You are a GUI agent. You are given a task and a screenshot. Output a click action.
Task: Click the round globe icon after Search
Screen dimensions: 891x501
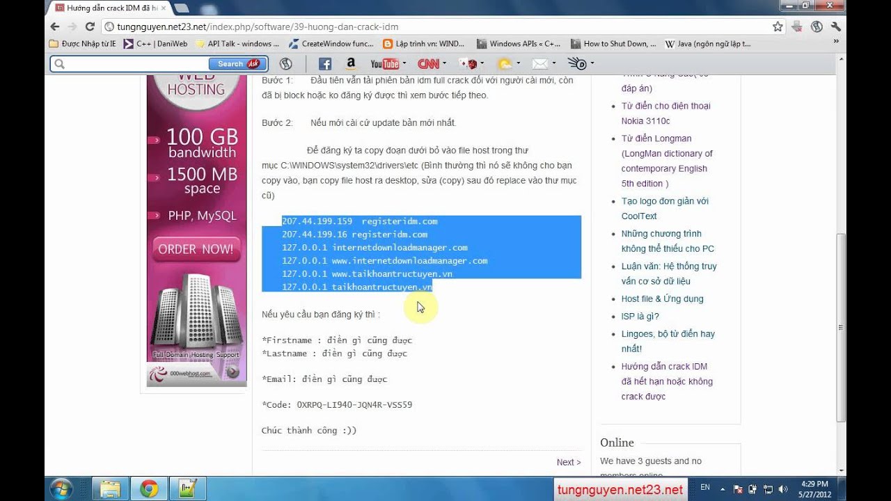[285, 64]
